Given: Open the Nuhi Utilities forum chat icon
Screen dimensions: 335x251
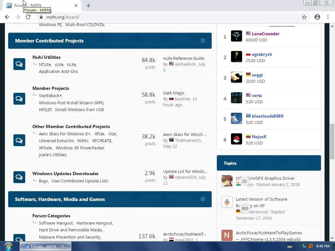Looking at the screenshot, I should (19, 64).
